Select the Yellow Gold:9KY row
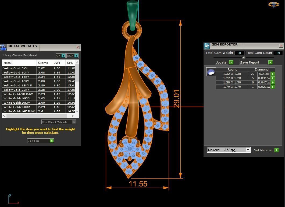This screenshot has width=285, height=207. [x=38, y=68]
